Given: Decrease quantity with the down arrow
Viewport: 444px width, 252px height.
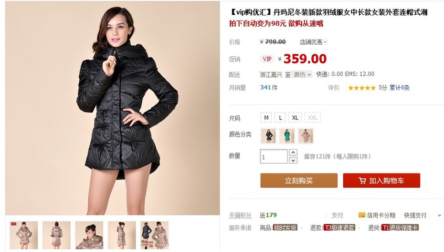Looking at the screenshot, I should (293, 161).
